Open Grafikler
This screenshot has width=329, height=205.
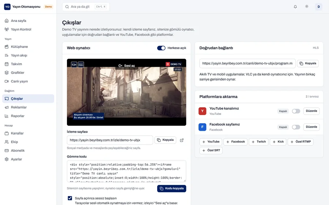[28, 73]
